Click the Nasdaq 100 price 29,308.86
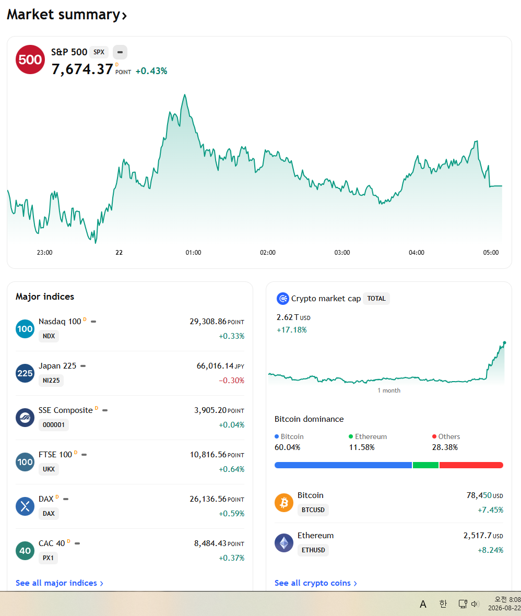The image size is (521, 616). 208,322
